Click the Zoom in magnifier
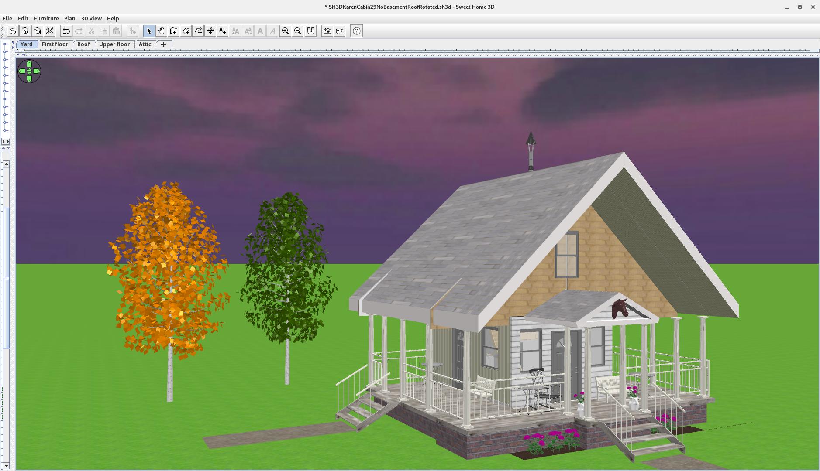Screen dimensions: 820x471 (285, 31)
